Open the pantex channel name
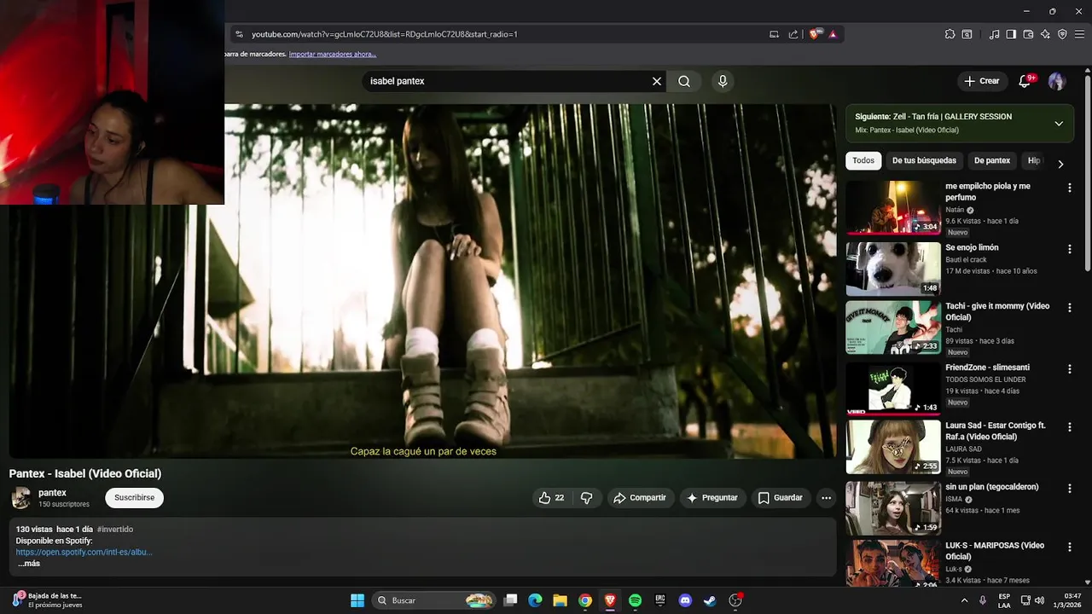 (52, 493)
